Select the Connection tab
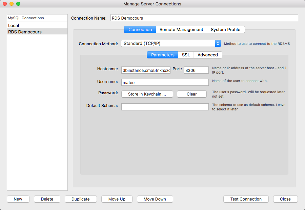The height and width of the screenshot is (210, 305). (140, 30)
